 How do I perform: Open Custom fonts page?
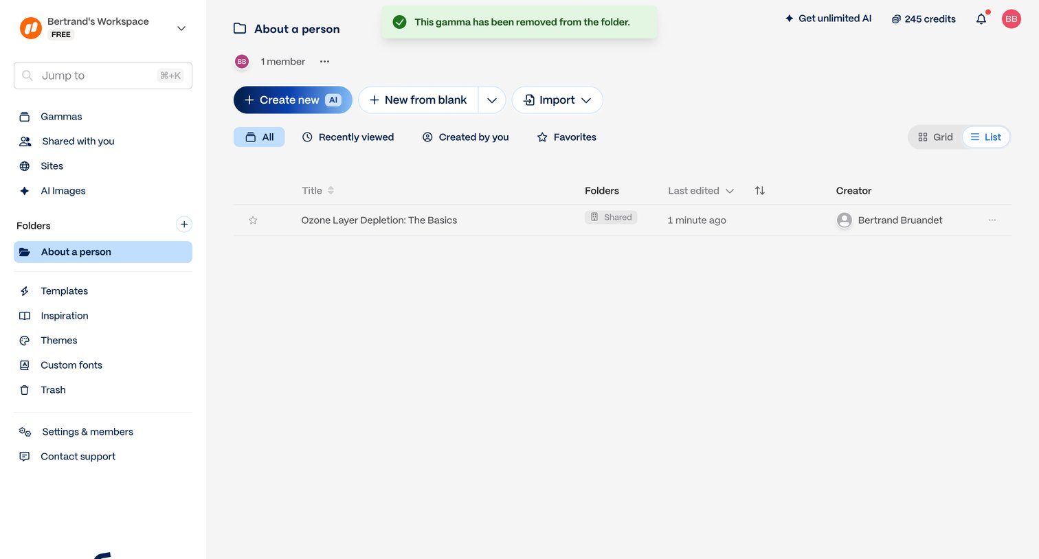click(x=71, y=365)
